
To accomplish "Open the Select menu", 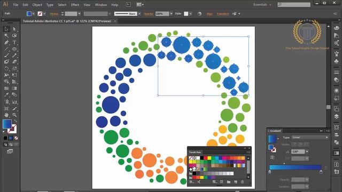I will (62, 5).
